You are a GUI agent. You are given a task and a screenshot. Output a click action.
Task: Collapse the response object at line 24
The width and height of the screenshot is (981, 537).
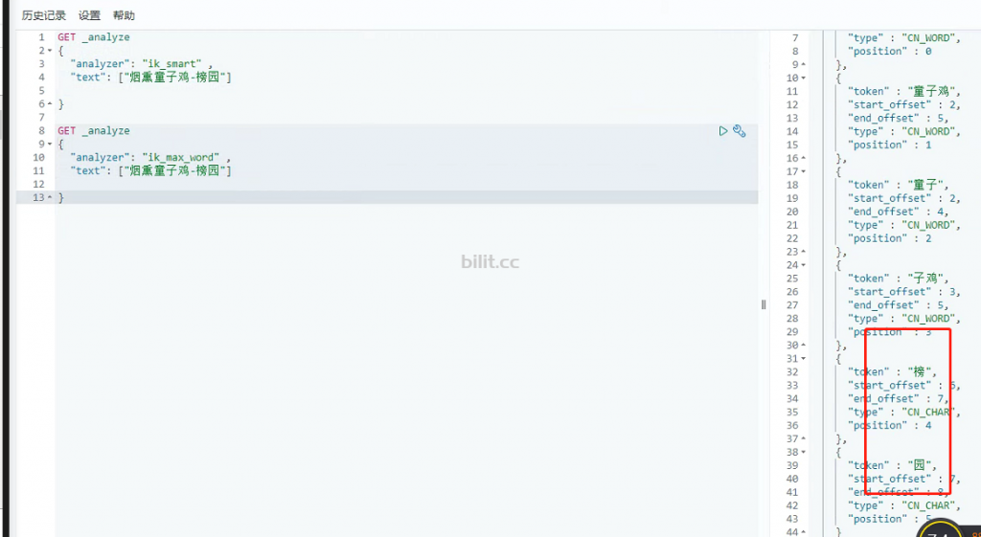(x=804, y=265)
